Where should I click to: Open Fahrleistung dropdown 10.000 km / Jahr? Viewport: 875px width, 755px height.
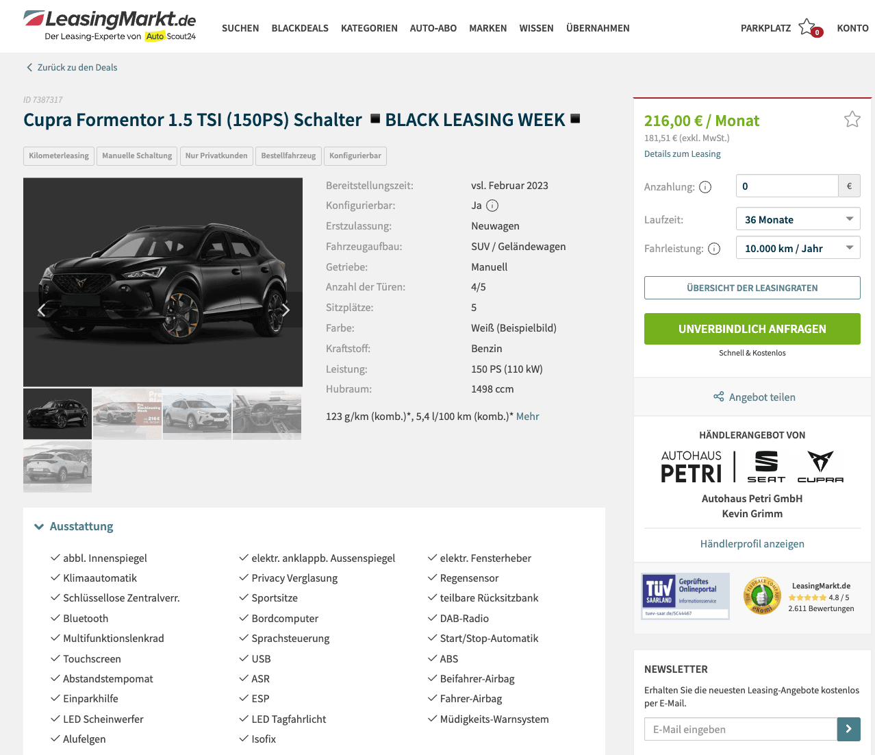(x=798, y=248)
